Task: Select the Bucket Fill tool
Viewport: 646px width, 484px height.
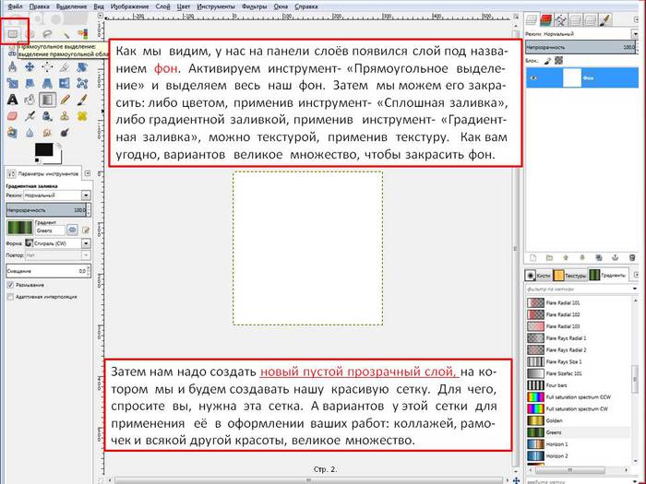Action: [x=30, y=100]
